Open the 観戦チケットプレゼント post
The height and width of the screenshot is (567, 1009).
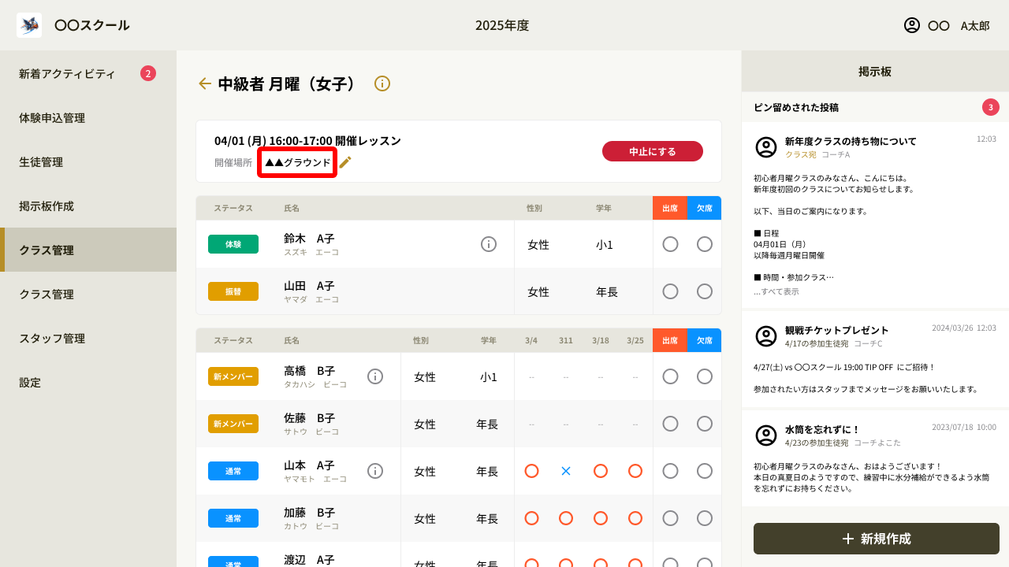(x=836, y=330)
